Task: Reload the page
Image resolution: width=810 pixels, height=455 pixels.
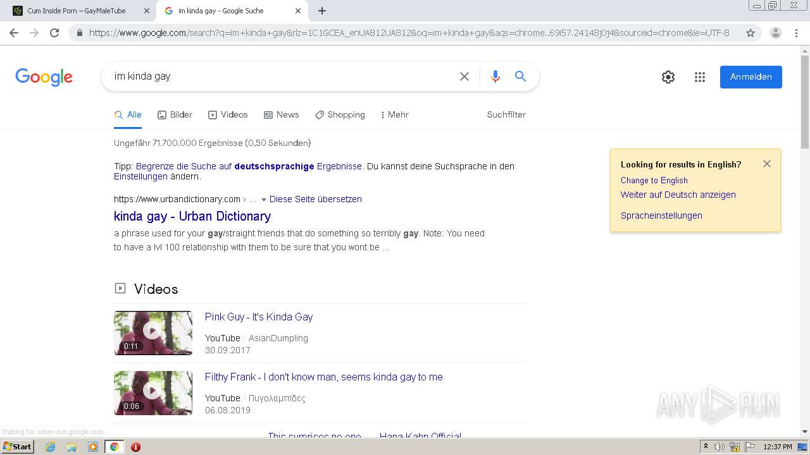Action: [x=54, y=33]
